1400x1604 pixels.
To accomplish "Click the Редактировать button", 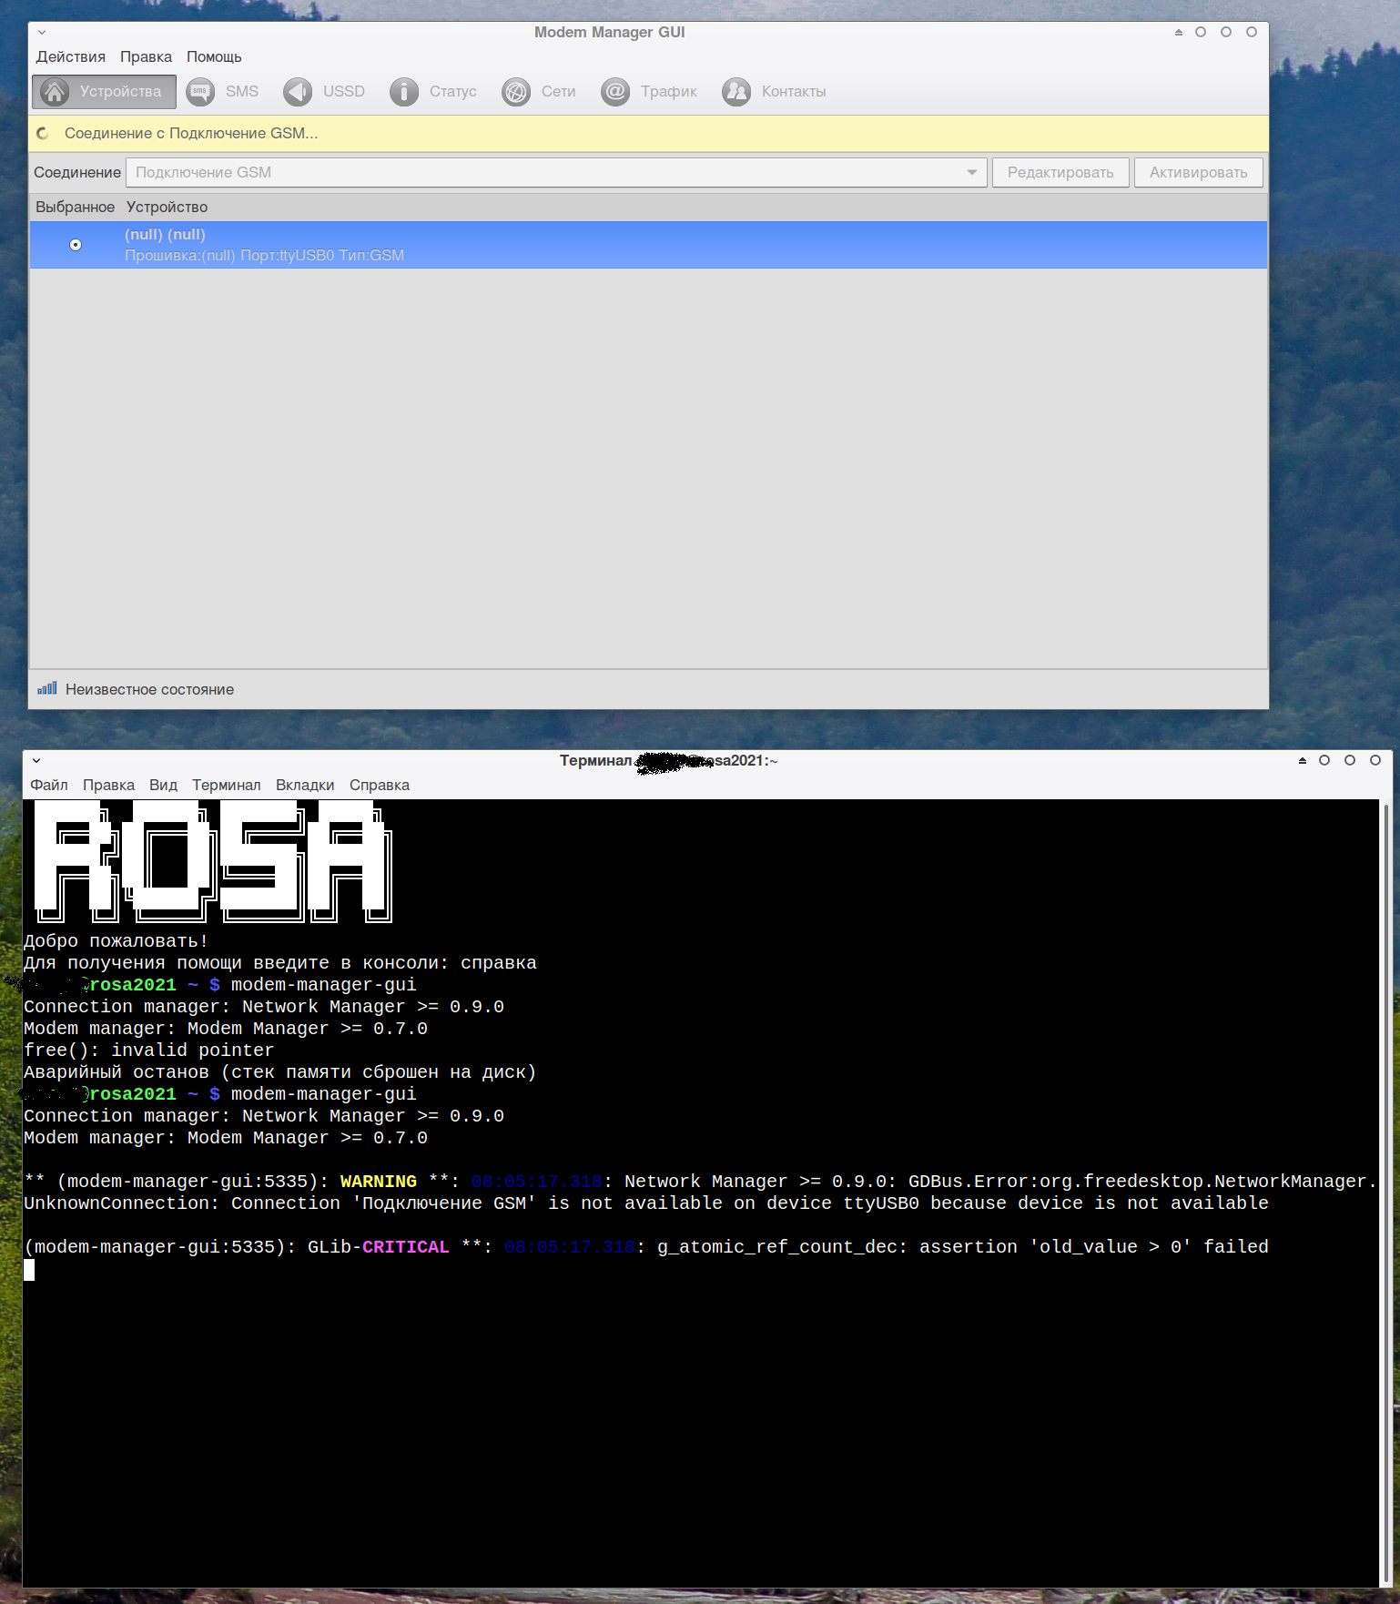I will click(x=1060, y=173).
